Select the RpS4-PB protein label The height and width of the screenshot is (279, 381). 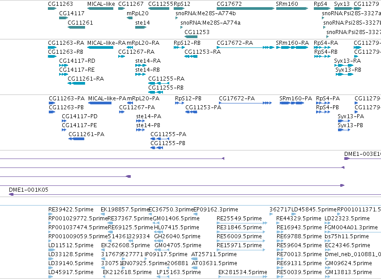[327, 107]
